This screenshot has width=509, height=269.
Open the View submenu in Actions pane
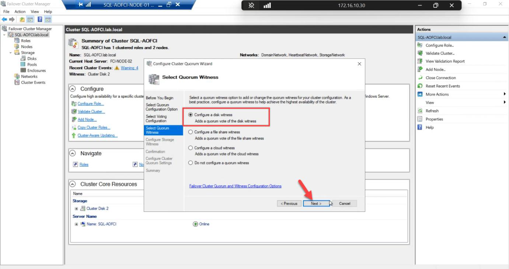coord(462,102)
